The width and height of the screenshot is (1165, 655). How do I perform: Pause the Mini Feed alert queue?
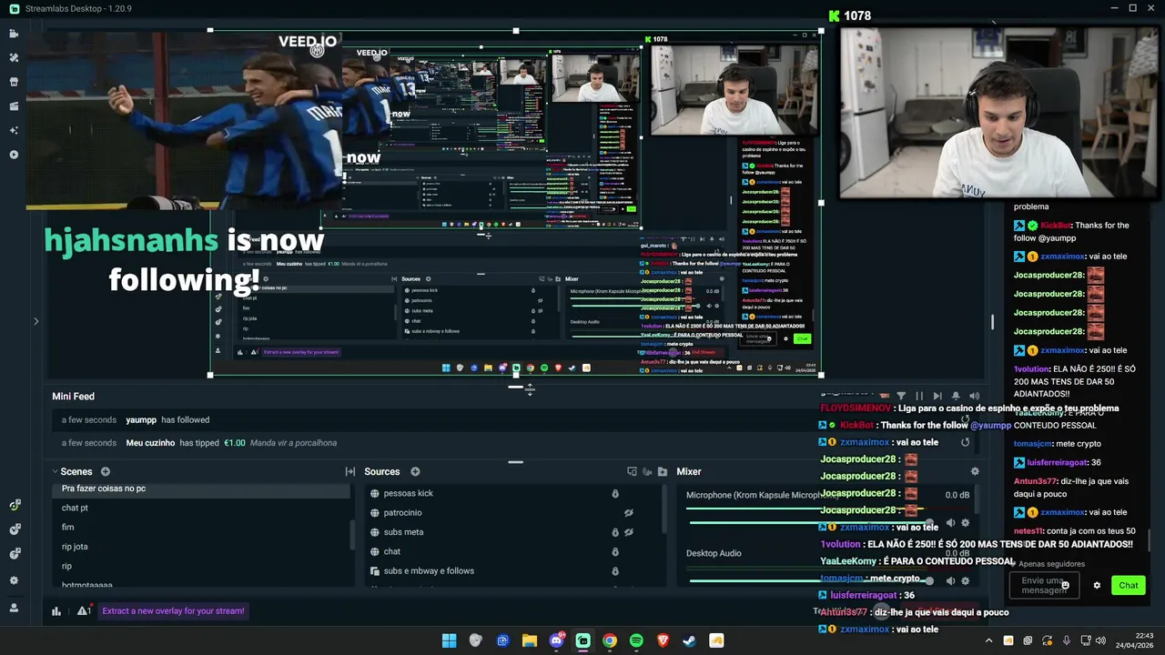click(919, 397)
